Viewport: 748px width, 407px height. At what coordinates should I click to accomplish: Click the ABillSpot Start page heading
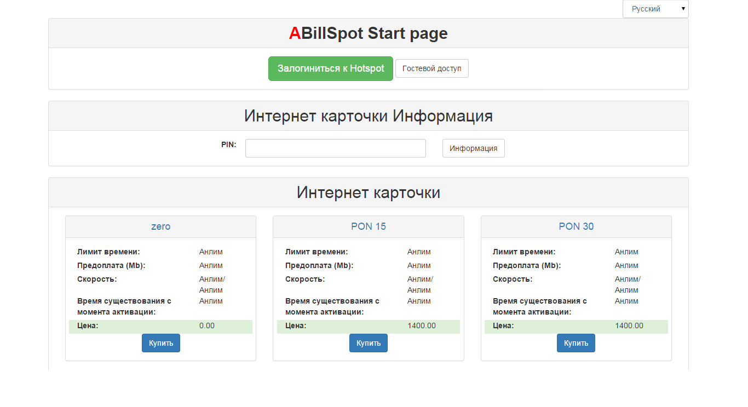click(x=369, y=33)
